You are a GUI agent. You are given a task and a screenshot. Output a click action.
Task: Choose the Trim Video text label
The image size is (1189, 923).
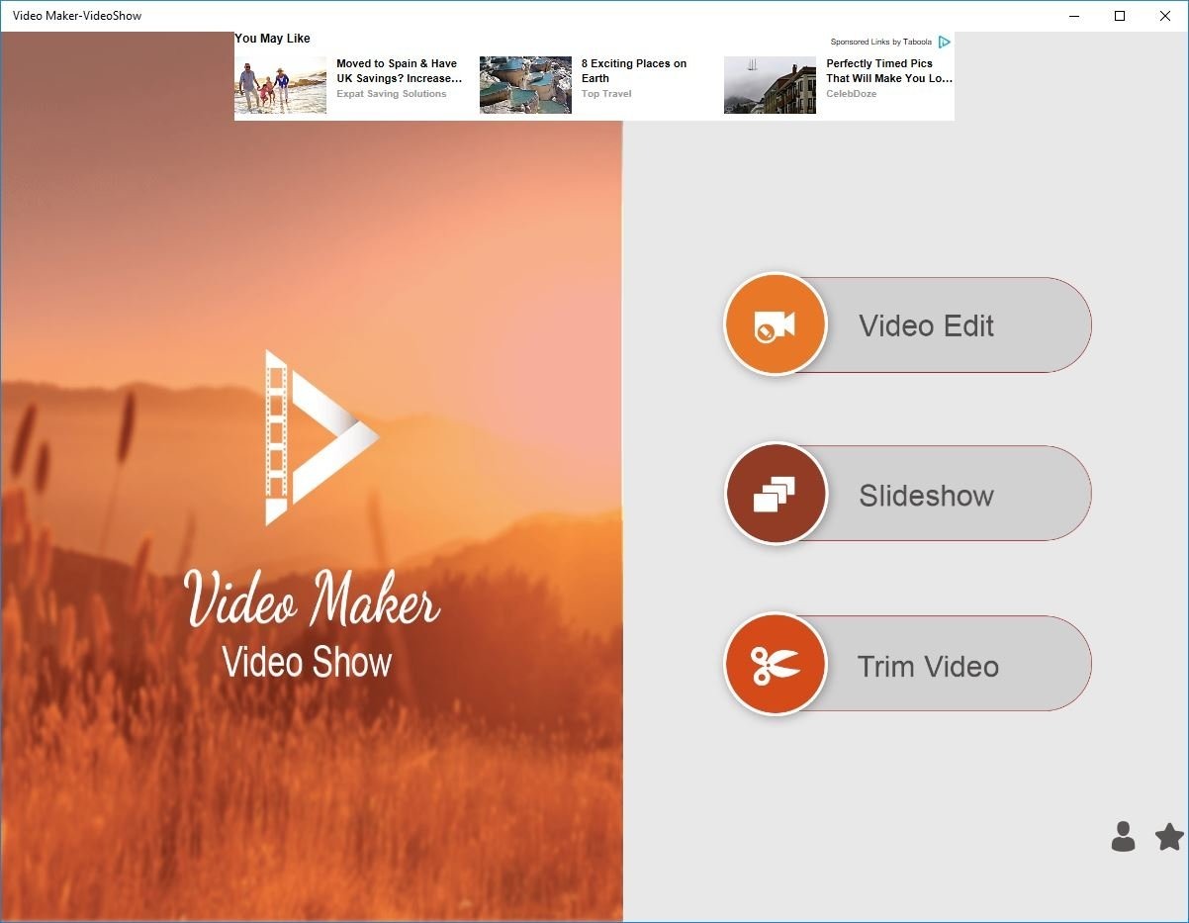928,666
